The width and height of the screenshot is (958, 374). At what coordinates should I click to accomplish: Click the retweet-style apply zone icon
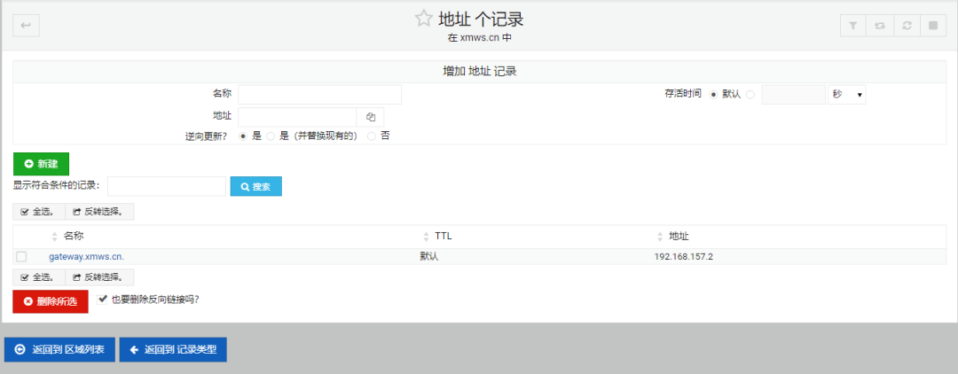click(880, 26)
